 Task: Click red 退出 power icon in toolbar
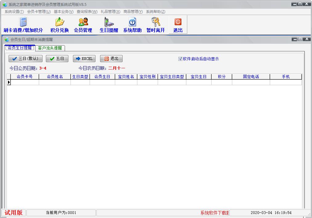pos(178,22)
